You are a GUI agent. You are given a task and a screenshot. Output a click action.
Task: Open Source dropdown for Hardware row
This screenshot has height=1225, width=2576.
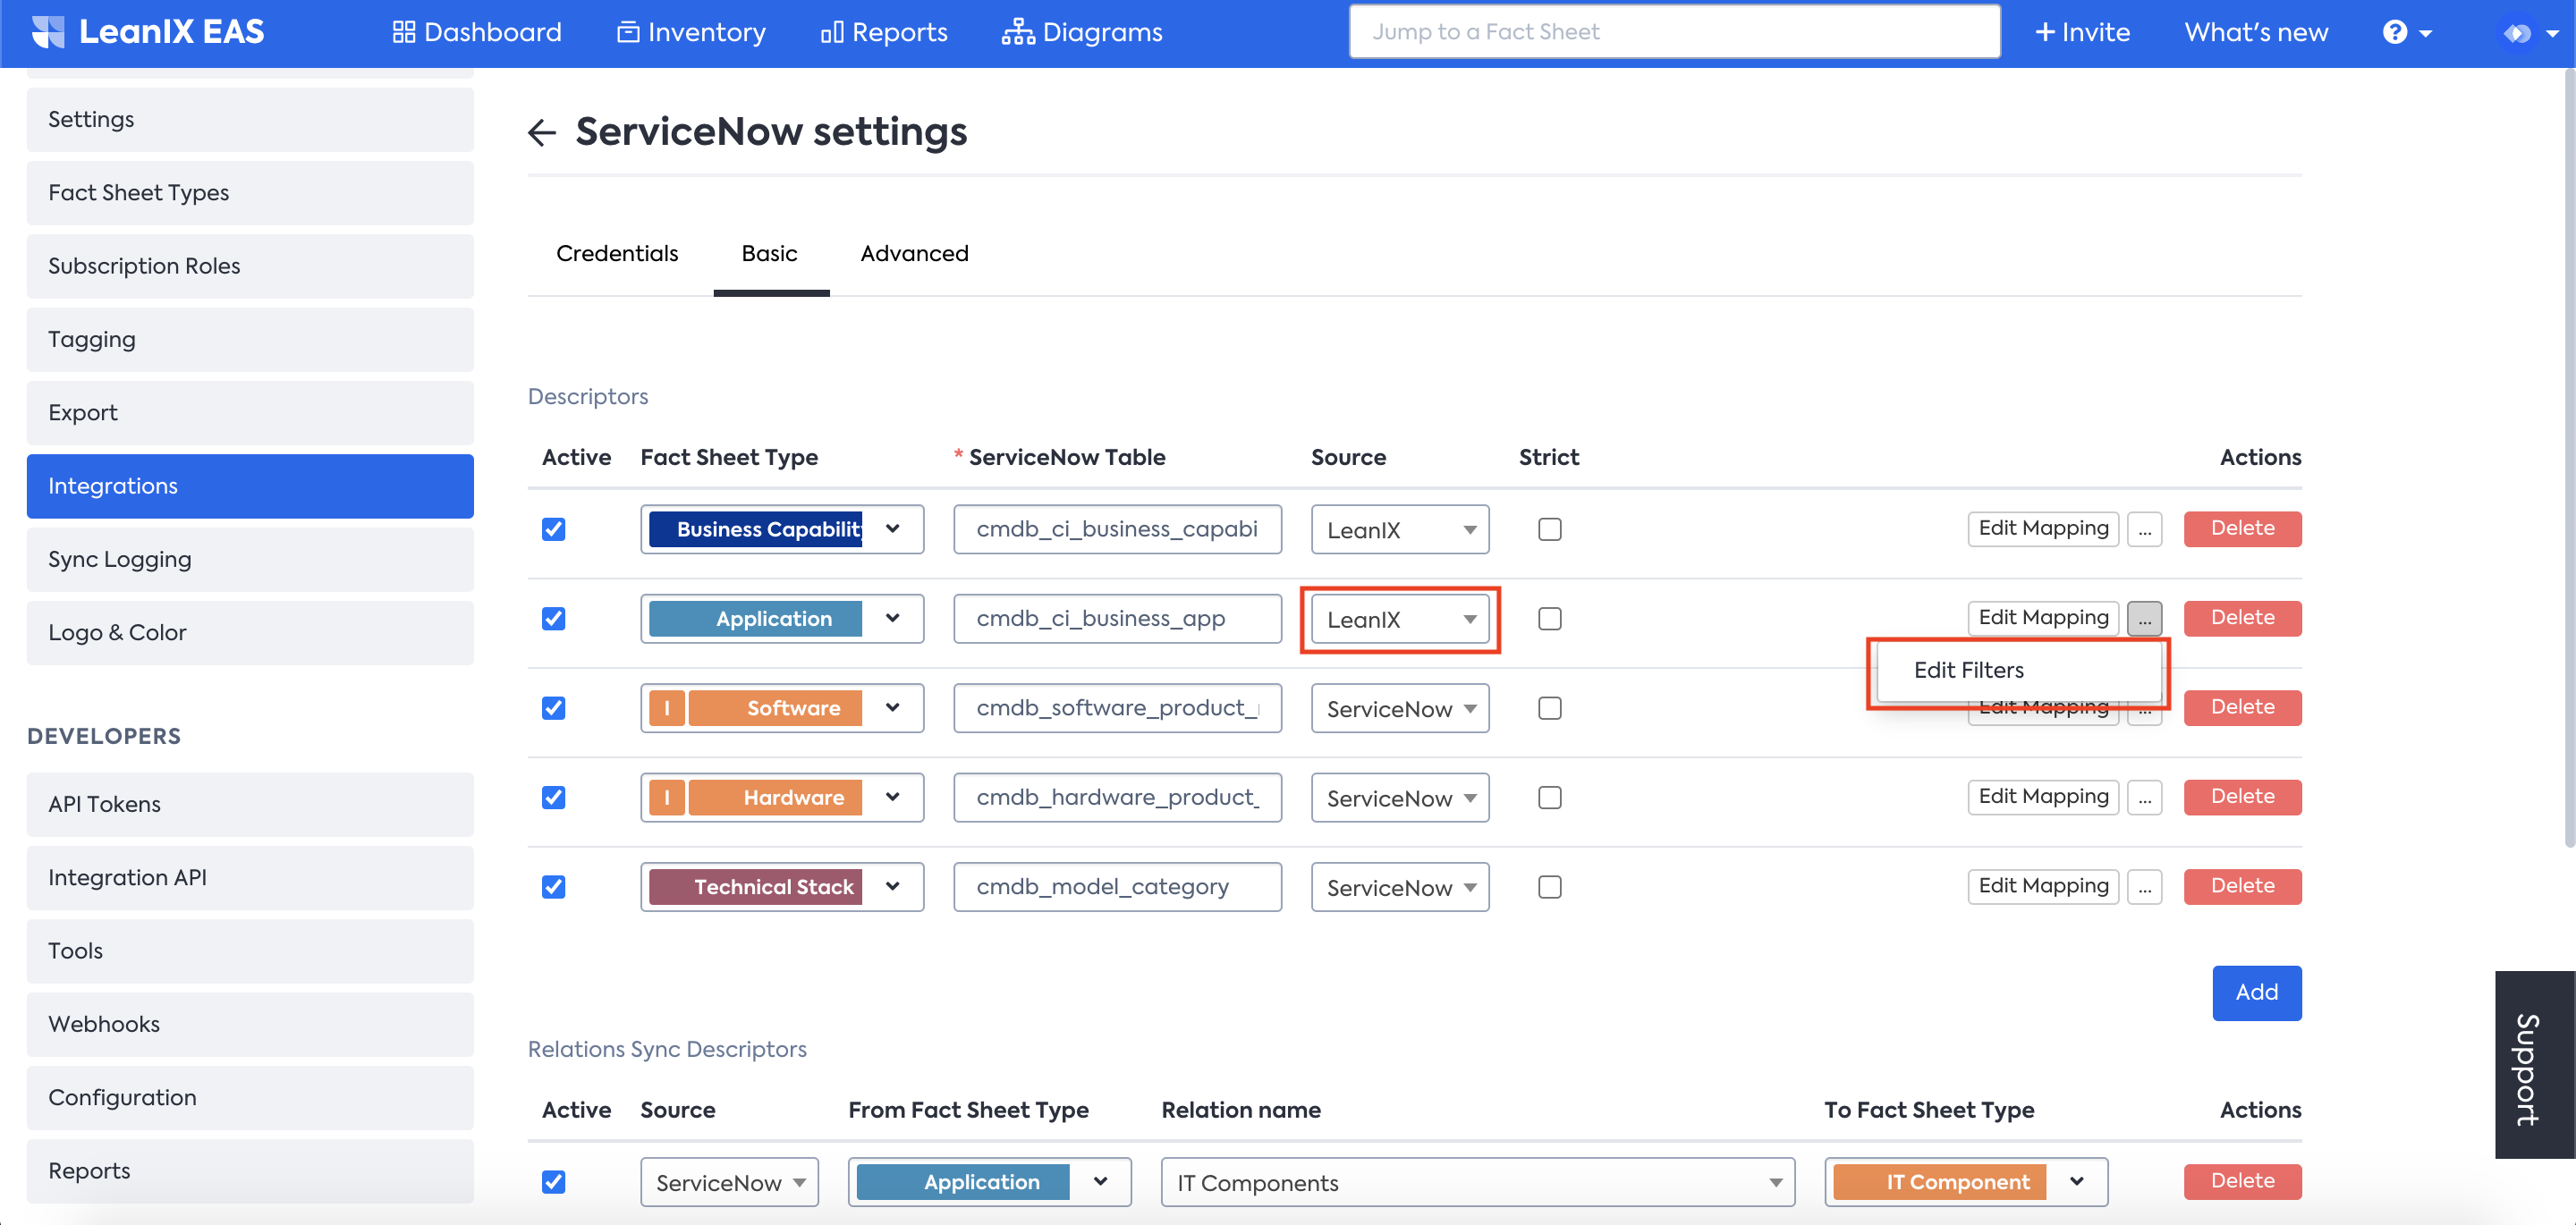tap(1400, 797)
